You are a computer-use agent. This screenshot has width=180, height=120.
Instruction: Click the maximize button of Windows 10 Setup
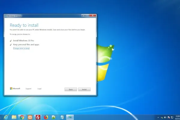pos(87,15)
